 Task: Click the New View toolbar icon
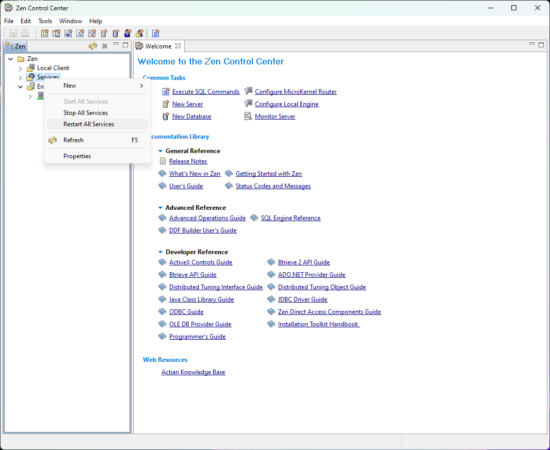(x=56, y=34)
